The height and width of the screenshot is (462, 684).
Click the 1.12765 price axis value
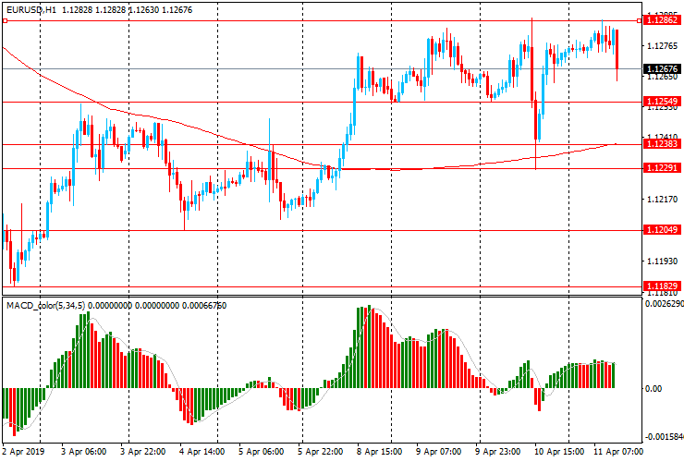(x=663, y=46)
